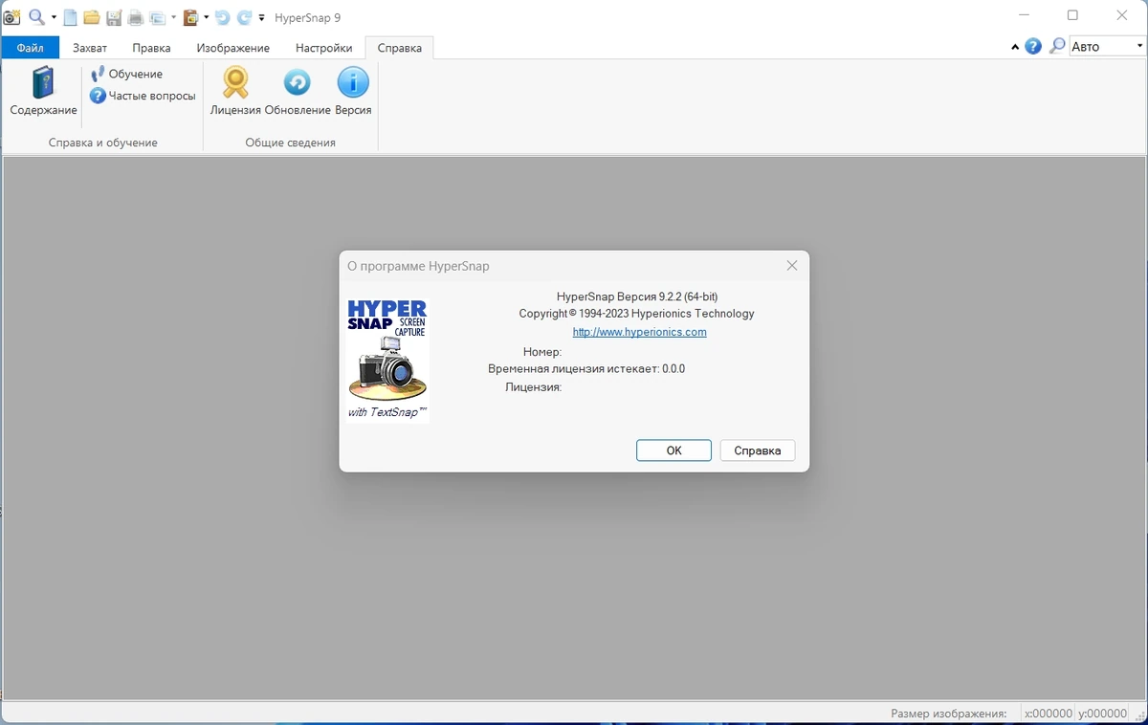1148x725 pixels.
Task: Select the Справка tab
Action: tap(400, 48)
